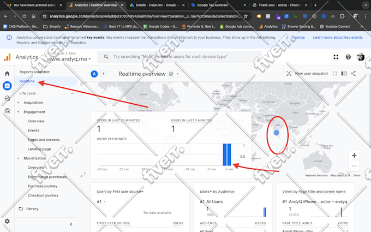This screenshot has height=232, width=371.
Task: Open the Advertising icon in left rail
Action: (x=7, y=111)
